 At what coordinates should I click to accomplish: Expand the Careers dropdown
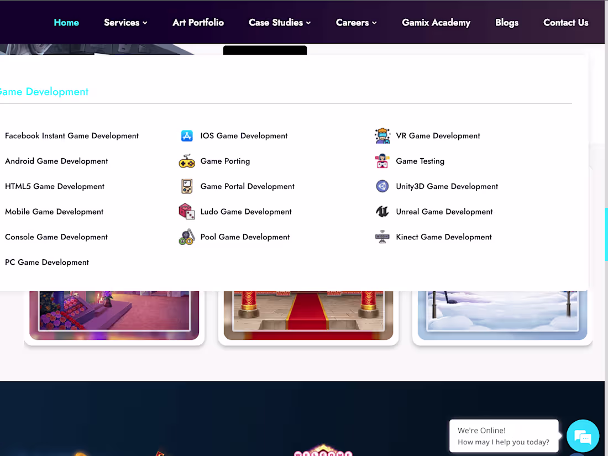point(356,23)
